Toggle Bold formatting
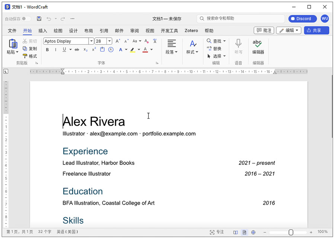335x238 pixels. tap(47, 50)
